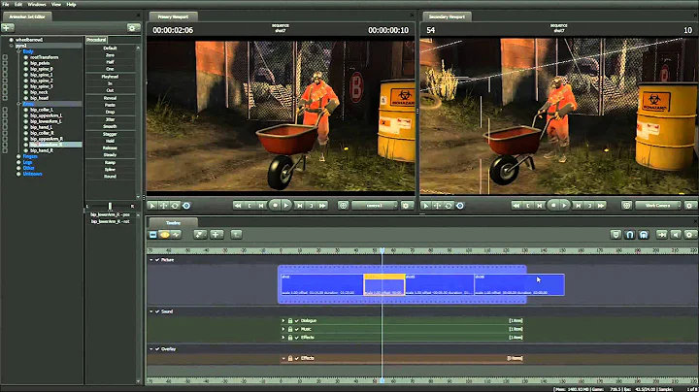Image resolution: width=699 pixels, height=392 pixels.
Task: Select the Secondary Viewport tab
Action: (447, 16)
